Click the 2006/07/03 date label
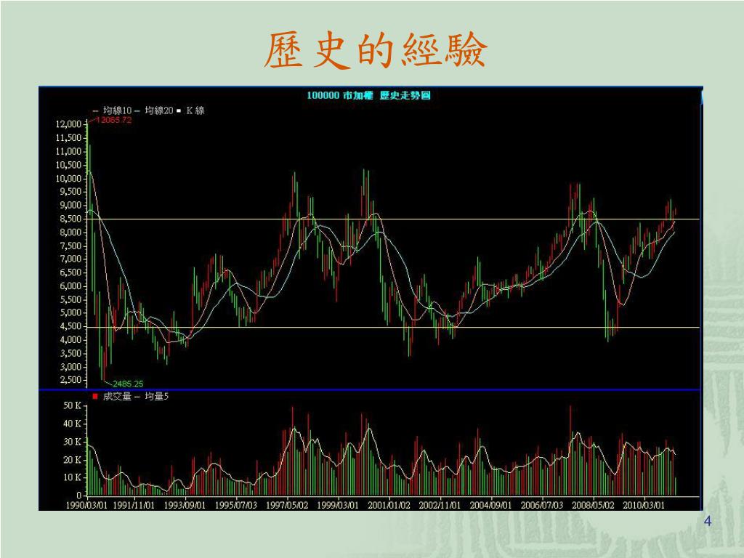The image size is (744, 558). click(542, 505)
